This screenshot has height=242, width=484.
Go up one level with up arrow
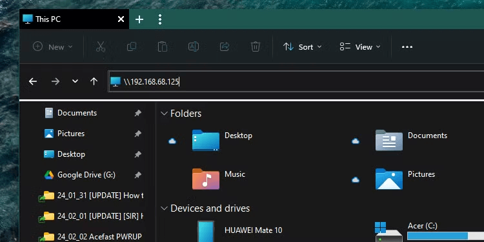[x=94, y=81]
